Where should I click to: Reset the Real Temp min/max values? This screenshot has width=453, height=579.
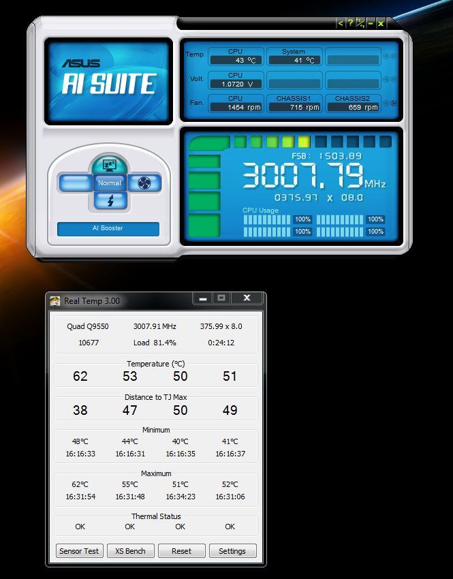click(181, 551)
